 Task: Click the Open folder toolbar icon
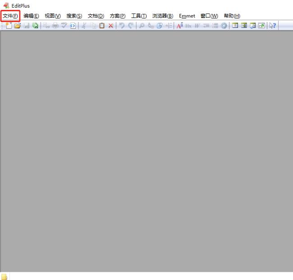18,26
